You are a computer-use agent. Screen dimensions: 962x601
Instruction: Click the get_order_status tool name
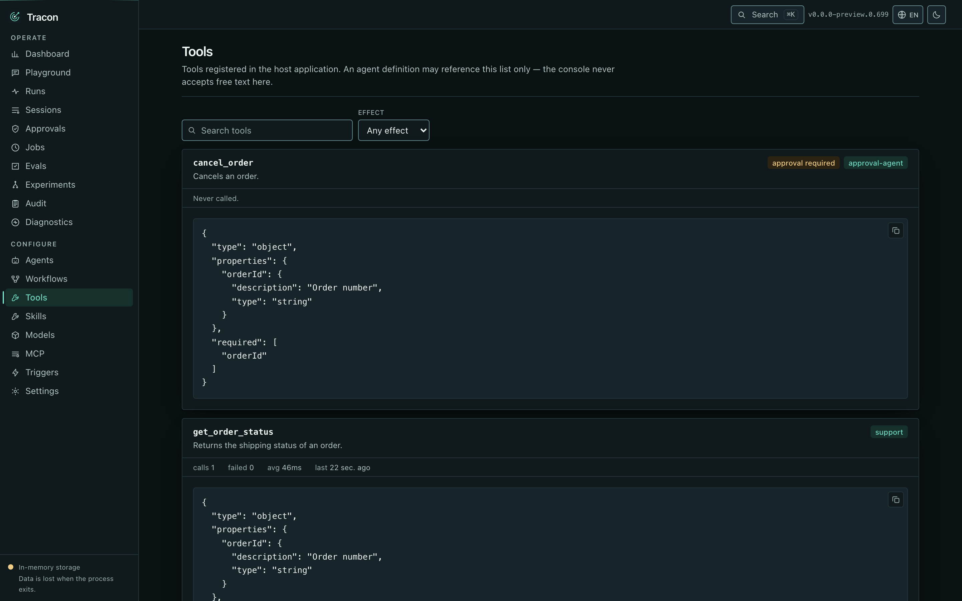233,432
